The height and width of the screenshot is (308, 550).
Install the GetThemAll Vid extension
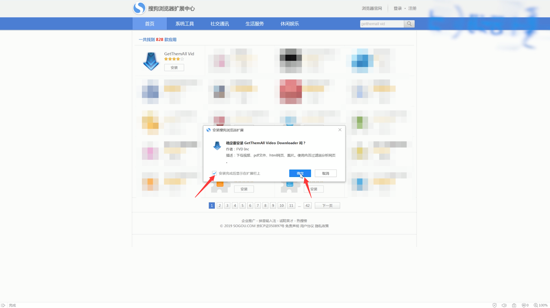174,68
